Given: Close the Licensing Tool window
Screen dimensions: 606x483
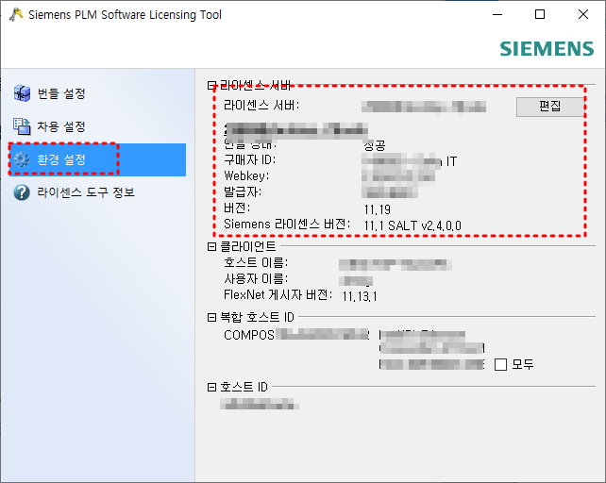Looking at the screenshot, I should [x=583, y=15].
